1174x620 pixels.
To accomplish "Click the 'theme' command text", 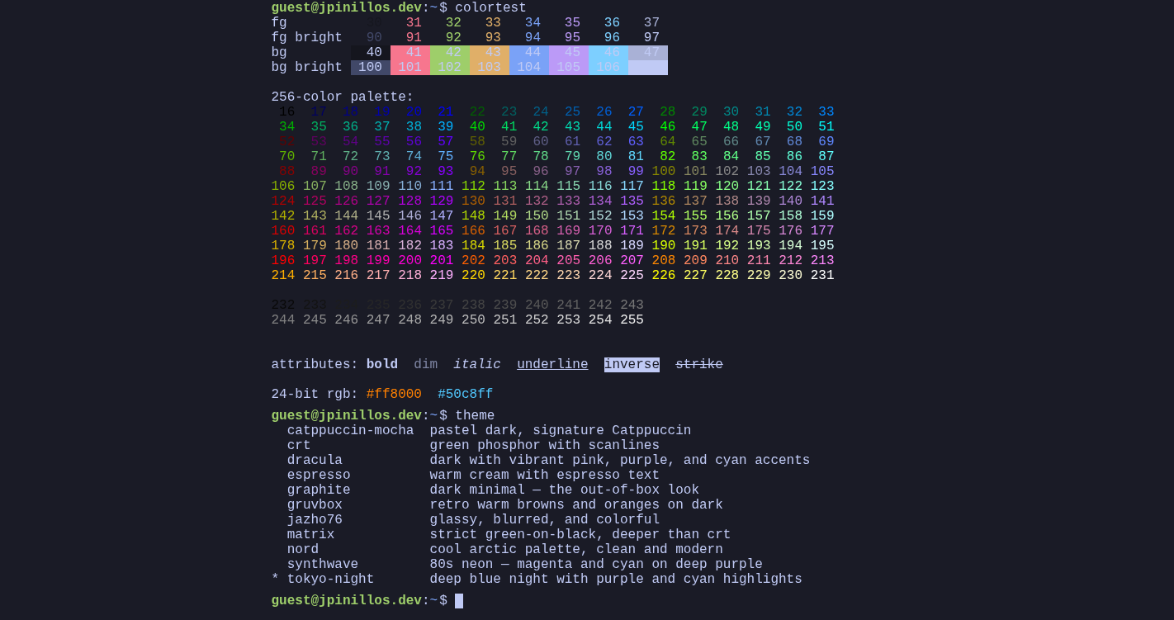I will point(475,416).
